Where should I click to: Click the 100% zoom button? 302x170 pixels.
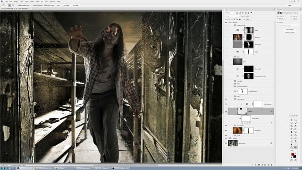58,5
